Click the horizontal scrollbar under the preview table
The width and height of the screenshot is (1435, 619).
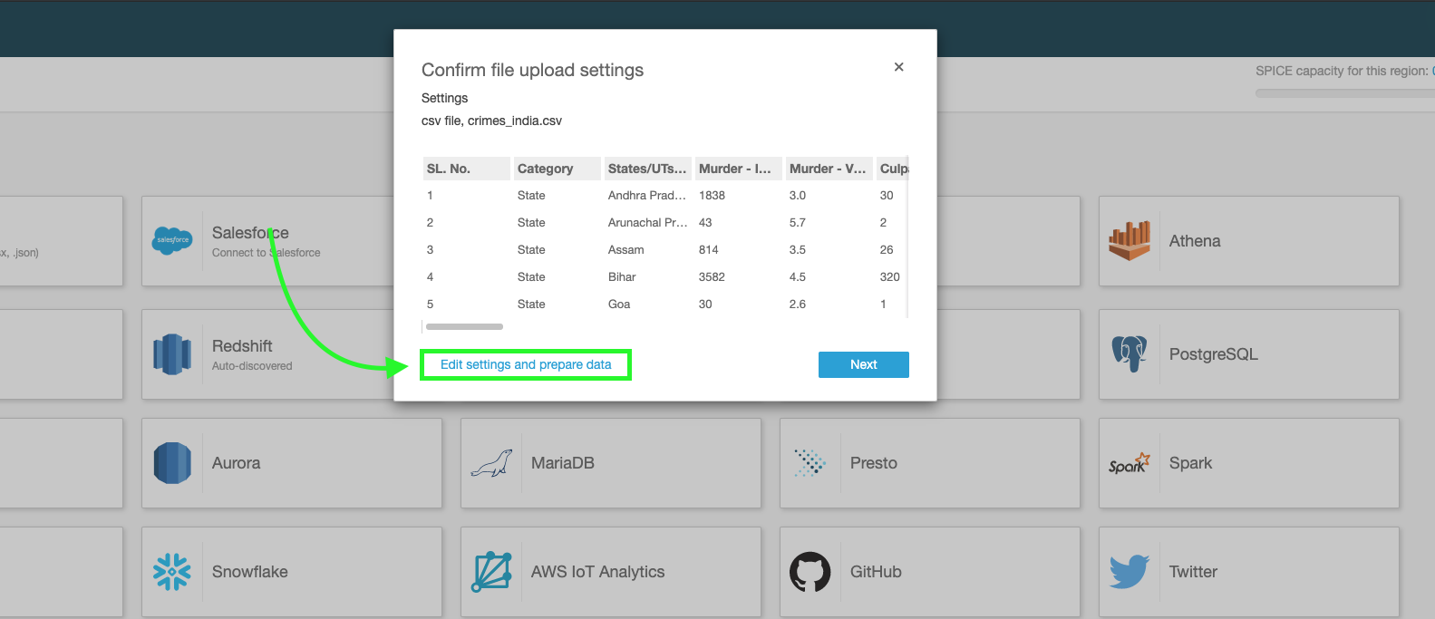pos(464,326)
